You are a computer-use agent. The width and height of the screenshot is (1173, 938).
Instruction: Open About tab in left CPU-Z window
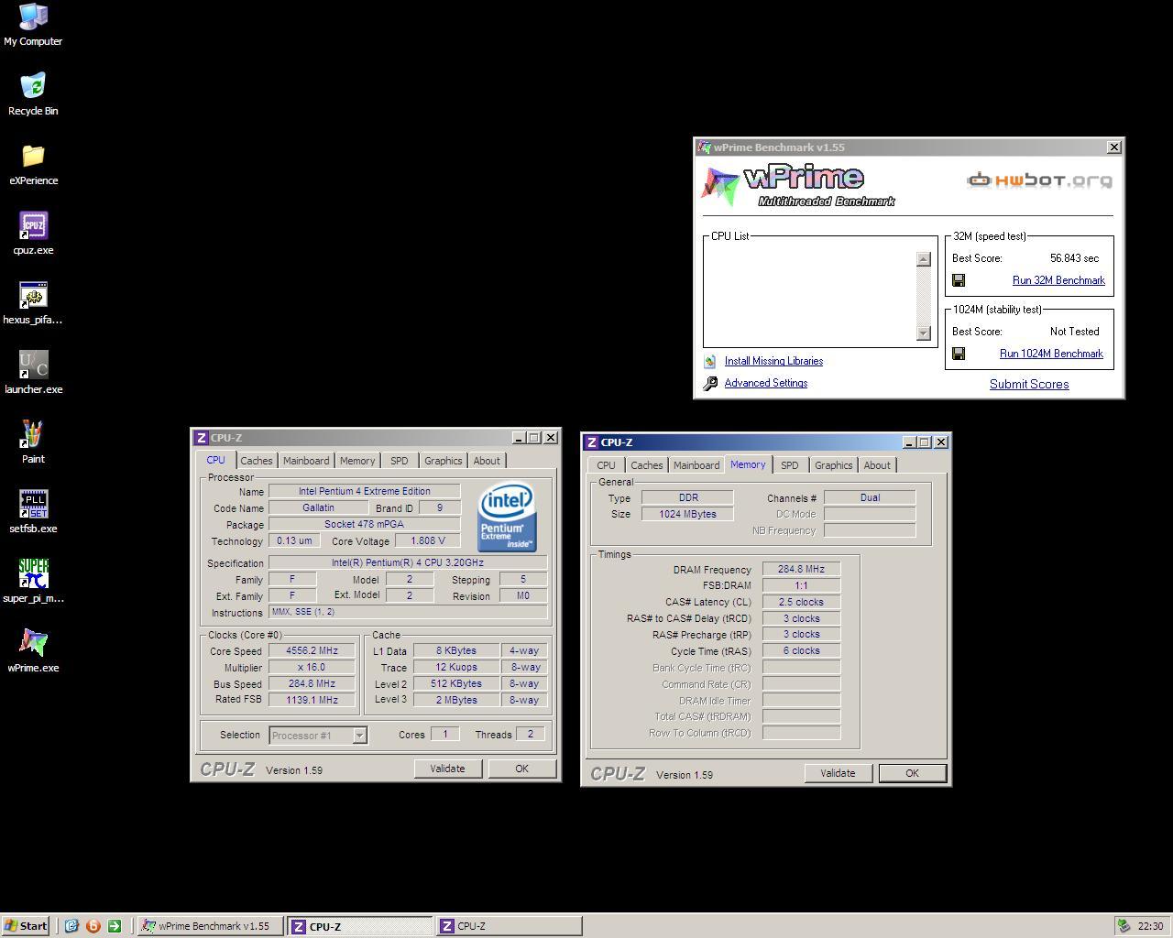pos(487,461)
